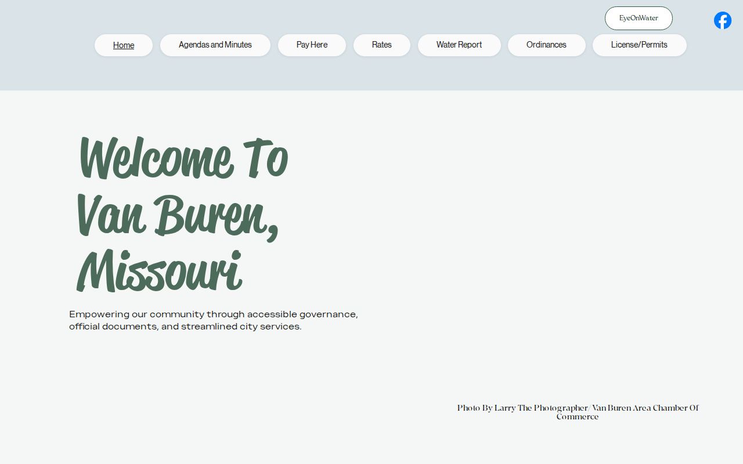Viewport: 743px width, 464px height.
Task: Open the Facebook page icon
Action: coord(723,20)
